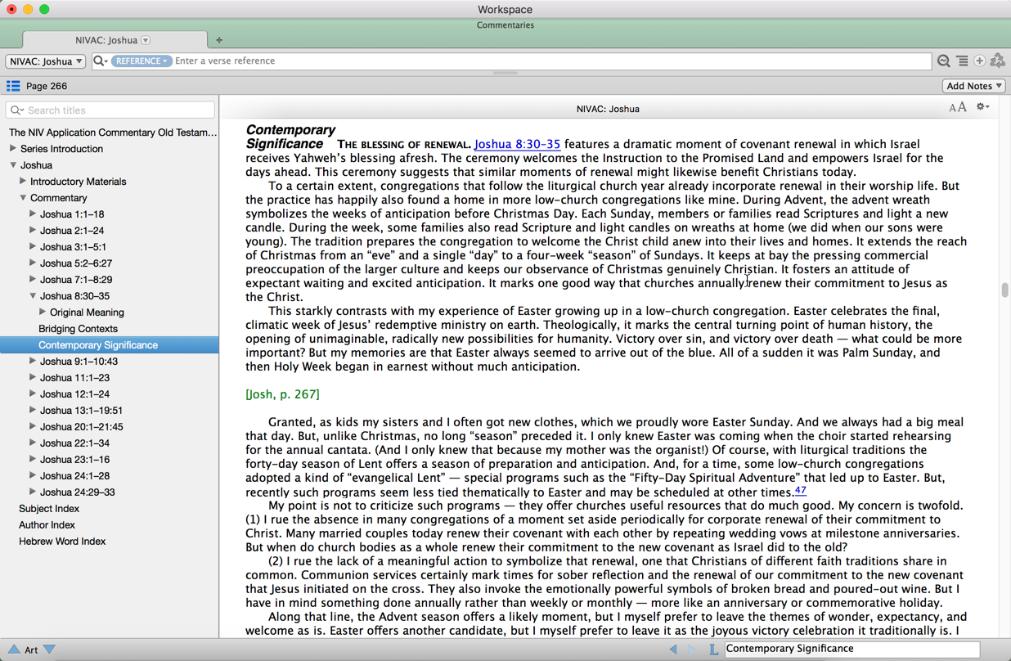Select Joshua 12:1–24 in the tree
Image resolution: width=1011 pixels, height=661 pixels.
coord(74,394)
